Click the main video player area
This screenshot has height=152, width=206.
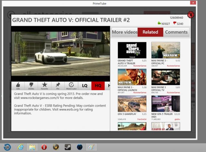pos(60,53)
